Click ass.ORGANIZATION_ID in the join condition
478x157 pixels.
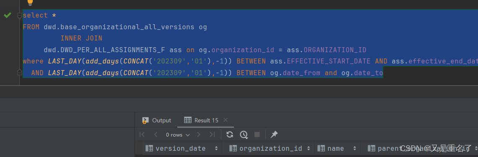pyautogui.click(x=327, y=50)
